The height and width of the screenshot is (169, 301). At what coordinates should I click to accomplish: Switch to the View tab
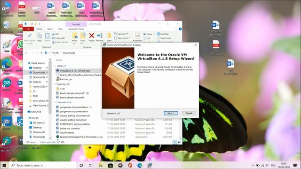click(60, 29)
